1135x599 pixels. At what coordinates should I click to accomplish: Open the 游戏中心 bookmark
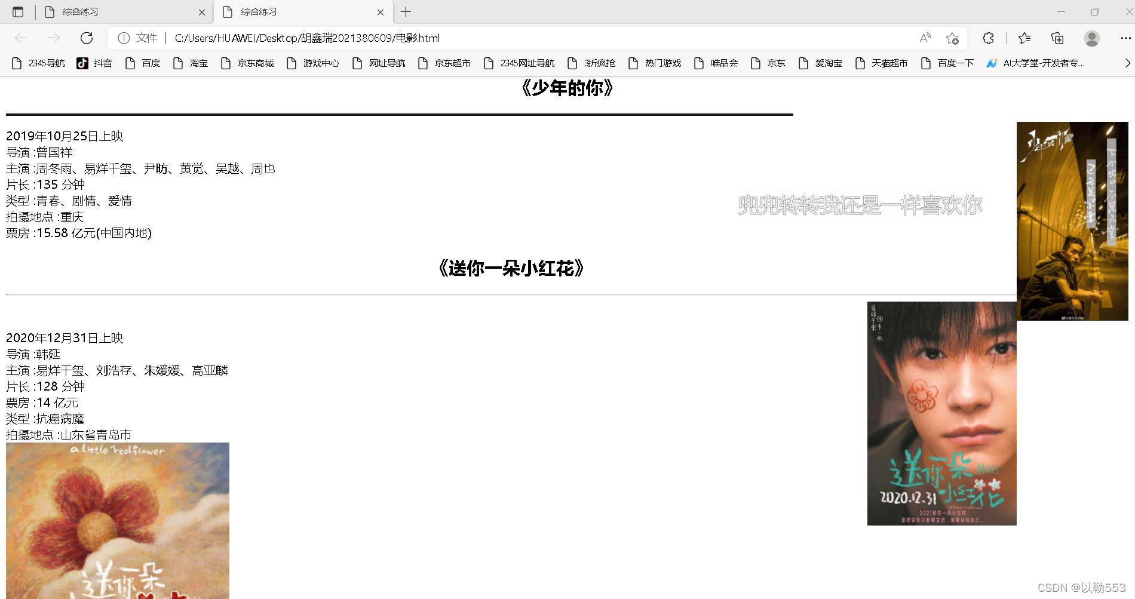tap(312, 63)
